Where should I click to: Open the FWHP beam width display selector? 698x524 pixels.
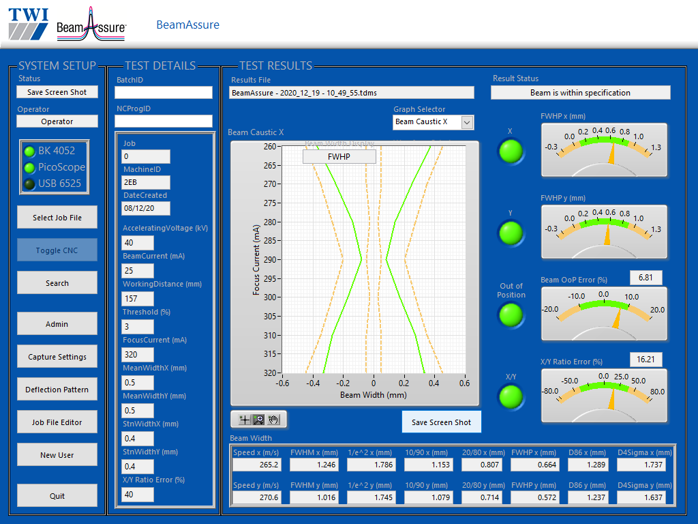[339, 157]
